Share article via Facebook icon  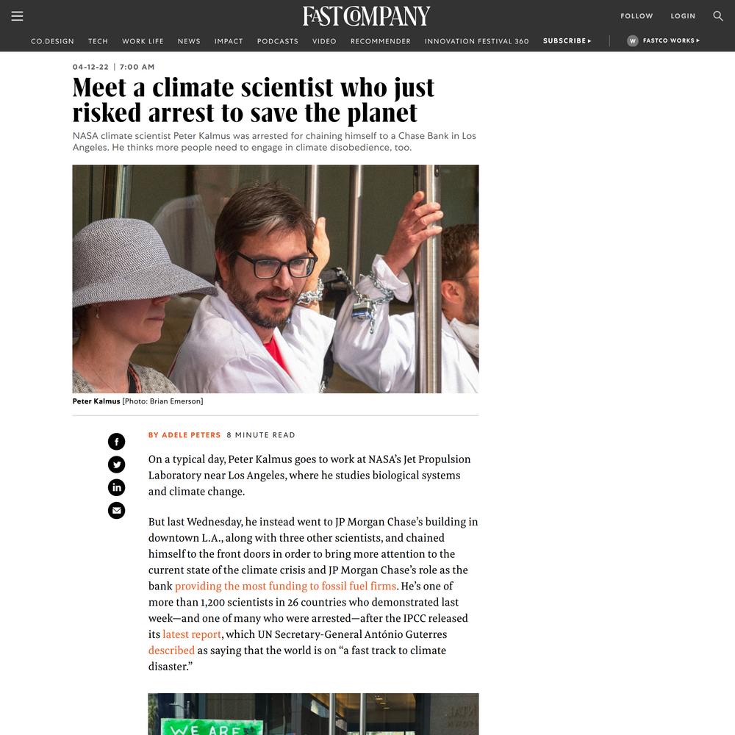pyautogui.click(x=117, y=442)
